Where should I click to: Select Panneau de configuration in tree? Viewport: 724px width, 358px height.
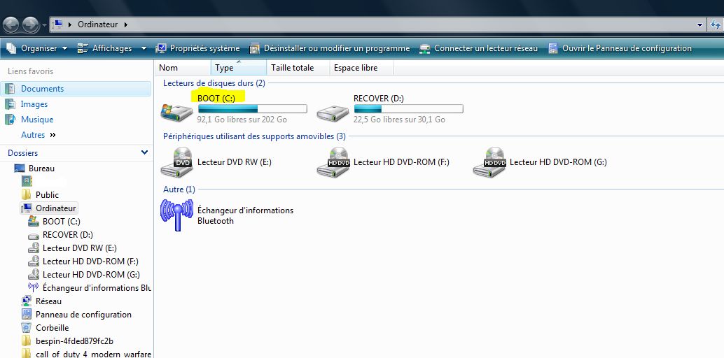tap(83, 315)
